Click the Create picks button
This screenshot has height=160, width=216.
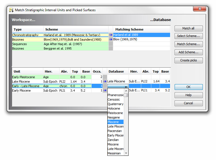click(189, 60)
